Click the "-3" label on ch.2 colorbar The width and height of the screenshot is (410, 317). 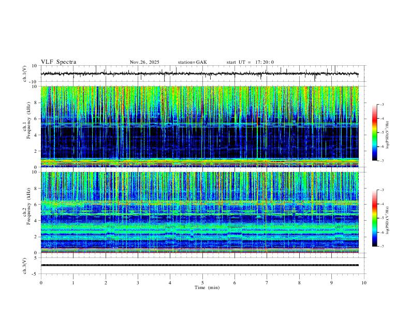(x=382, y=190)
